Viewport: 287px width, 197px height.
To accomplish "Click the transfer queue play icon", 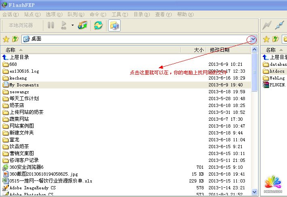I will click(64, 25).
